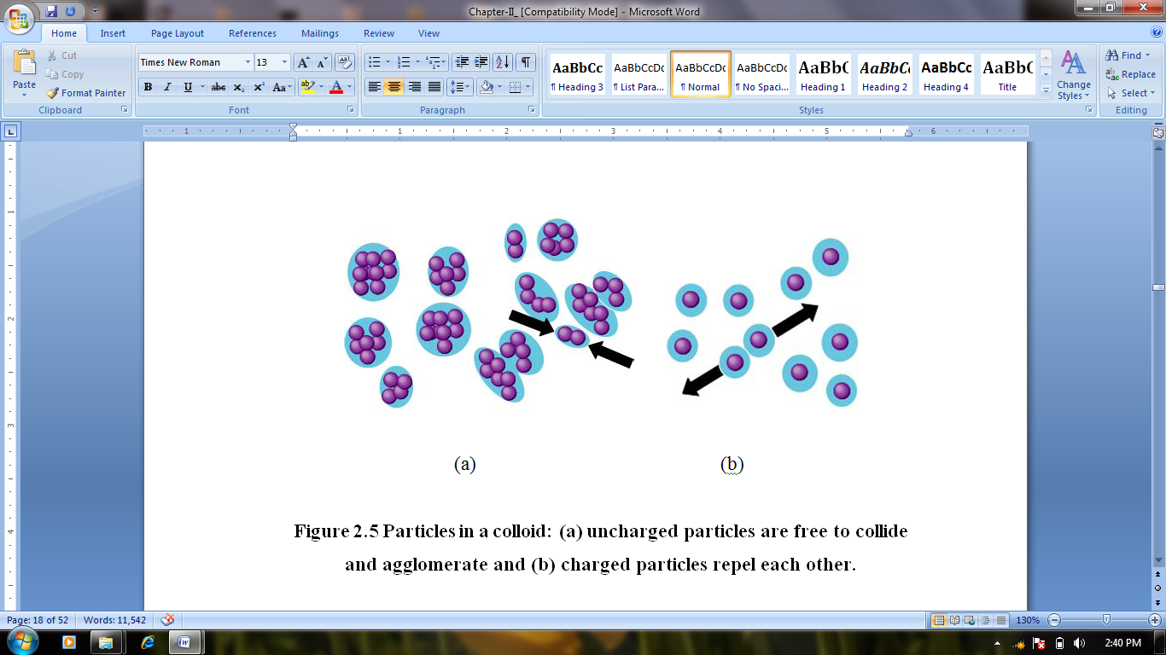Click the Justify alignment icon
Image resolution: width=1166 pixels, height=655 pixels.
tap(434, 87)
